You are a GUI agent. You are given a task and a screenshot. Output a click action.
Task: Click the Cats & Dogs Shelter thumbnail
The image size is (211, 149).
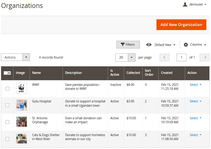point(22,139)
